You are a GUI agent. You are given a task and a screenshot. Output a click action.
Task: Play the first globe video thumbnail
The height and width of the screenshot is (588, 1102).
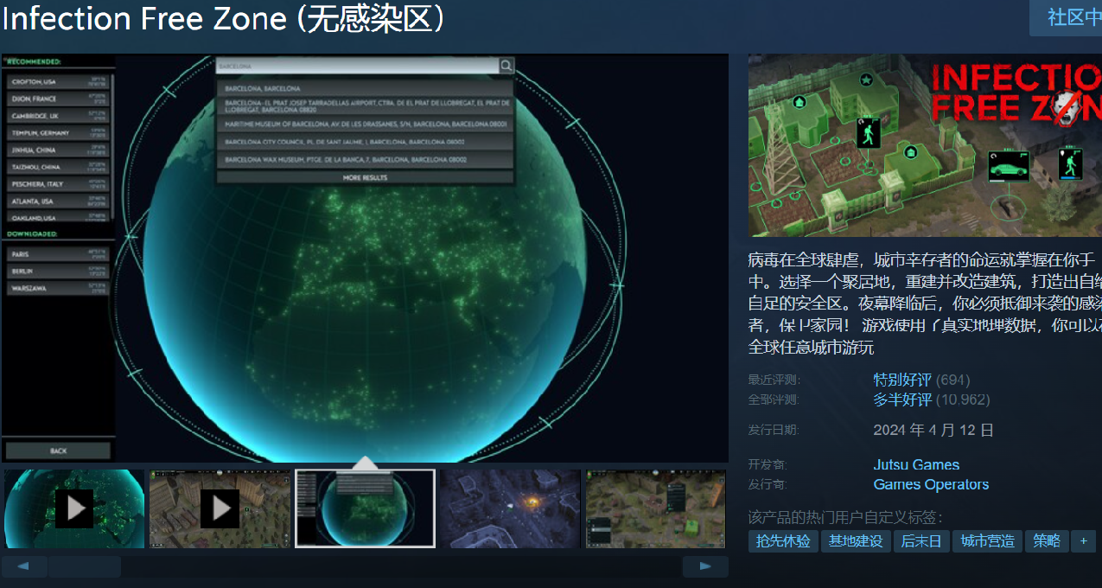point(74,508)
